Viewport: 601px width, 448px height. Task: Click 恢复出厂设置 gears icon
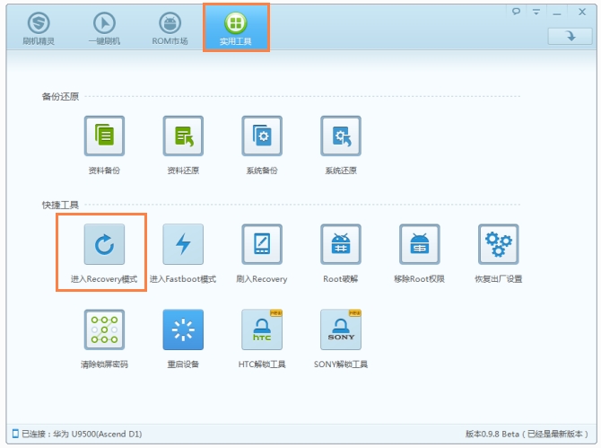pos(498,244)
